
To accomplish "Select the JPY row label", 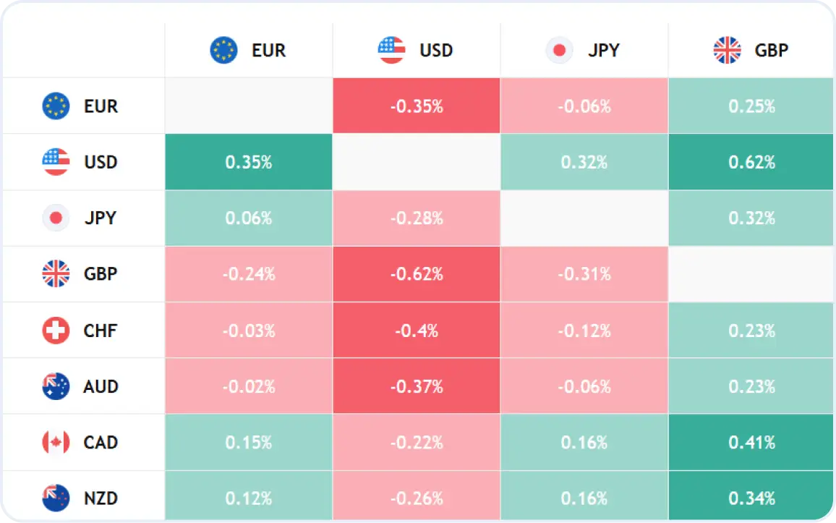I will tap(101, 218).
